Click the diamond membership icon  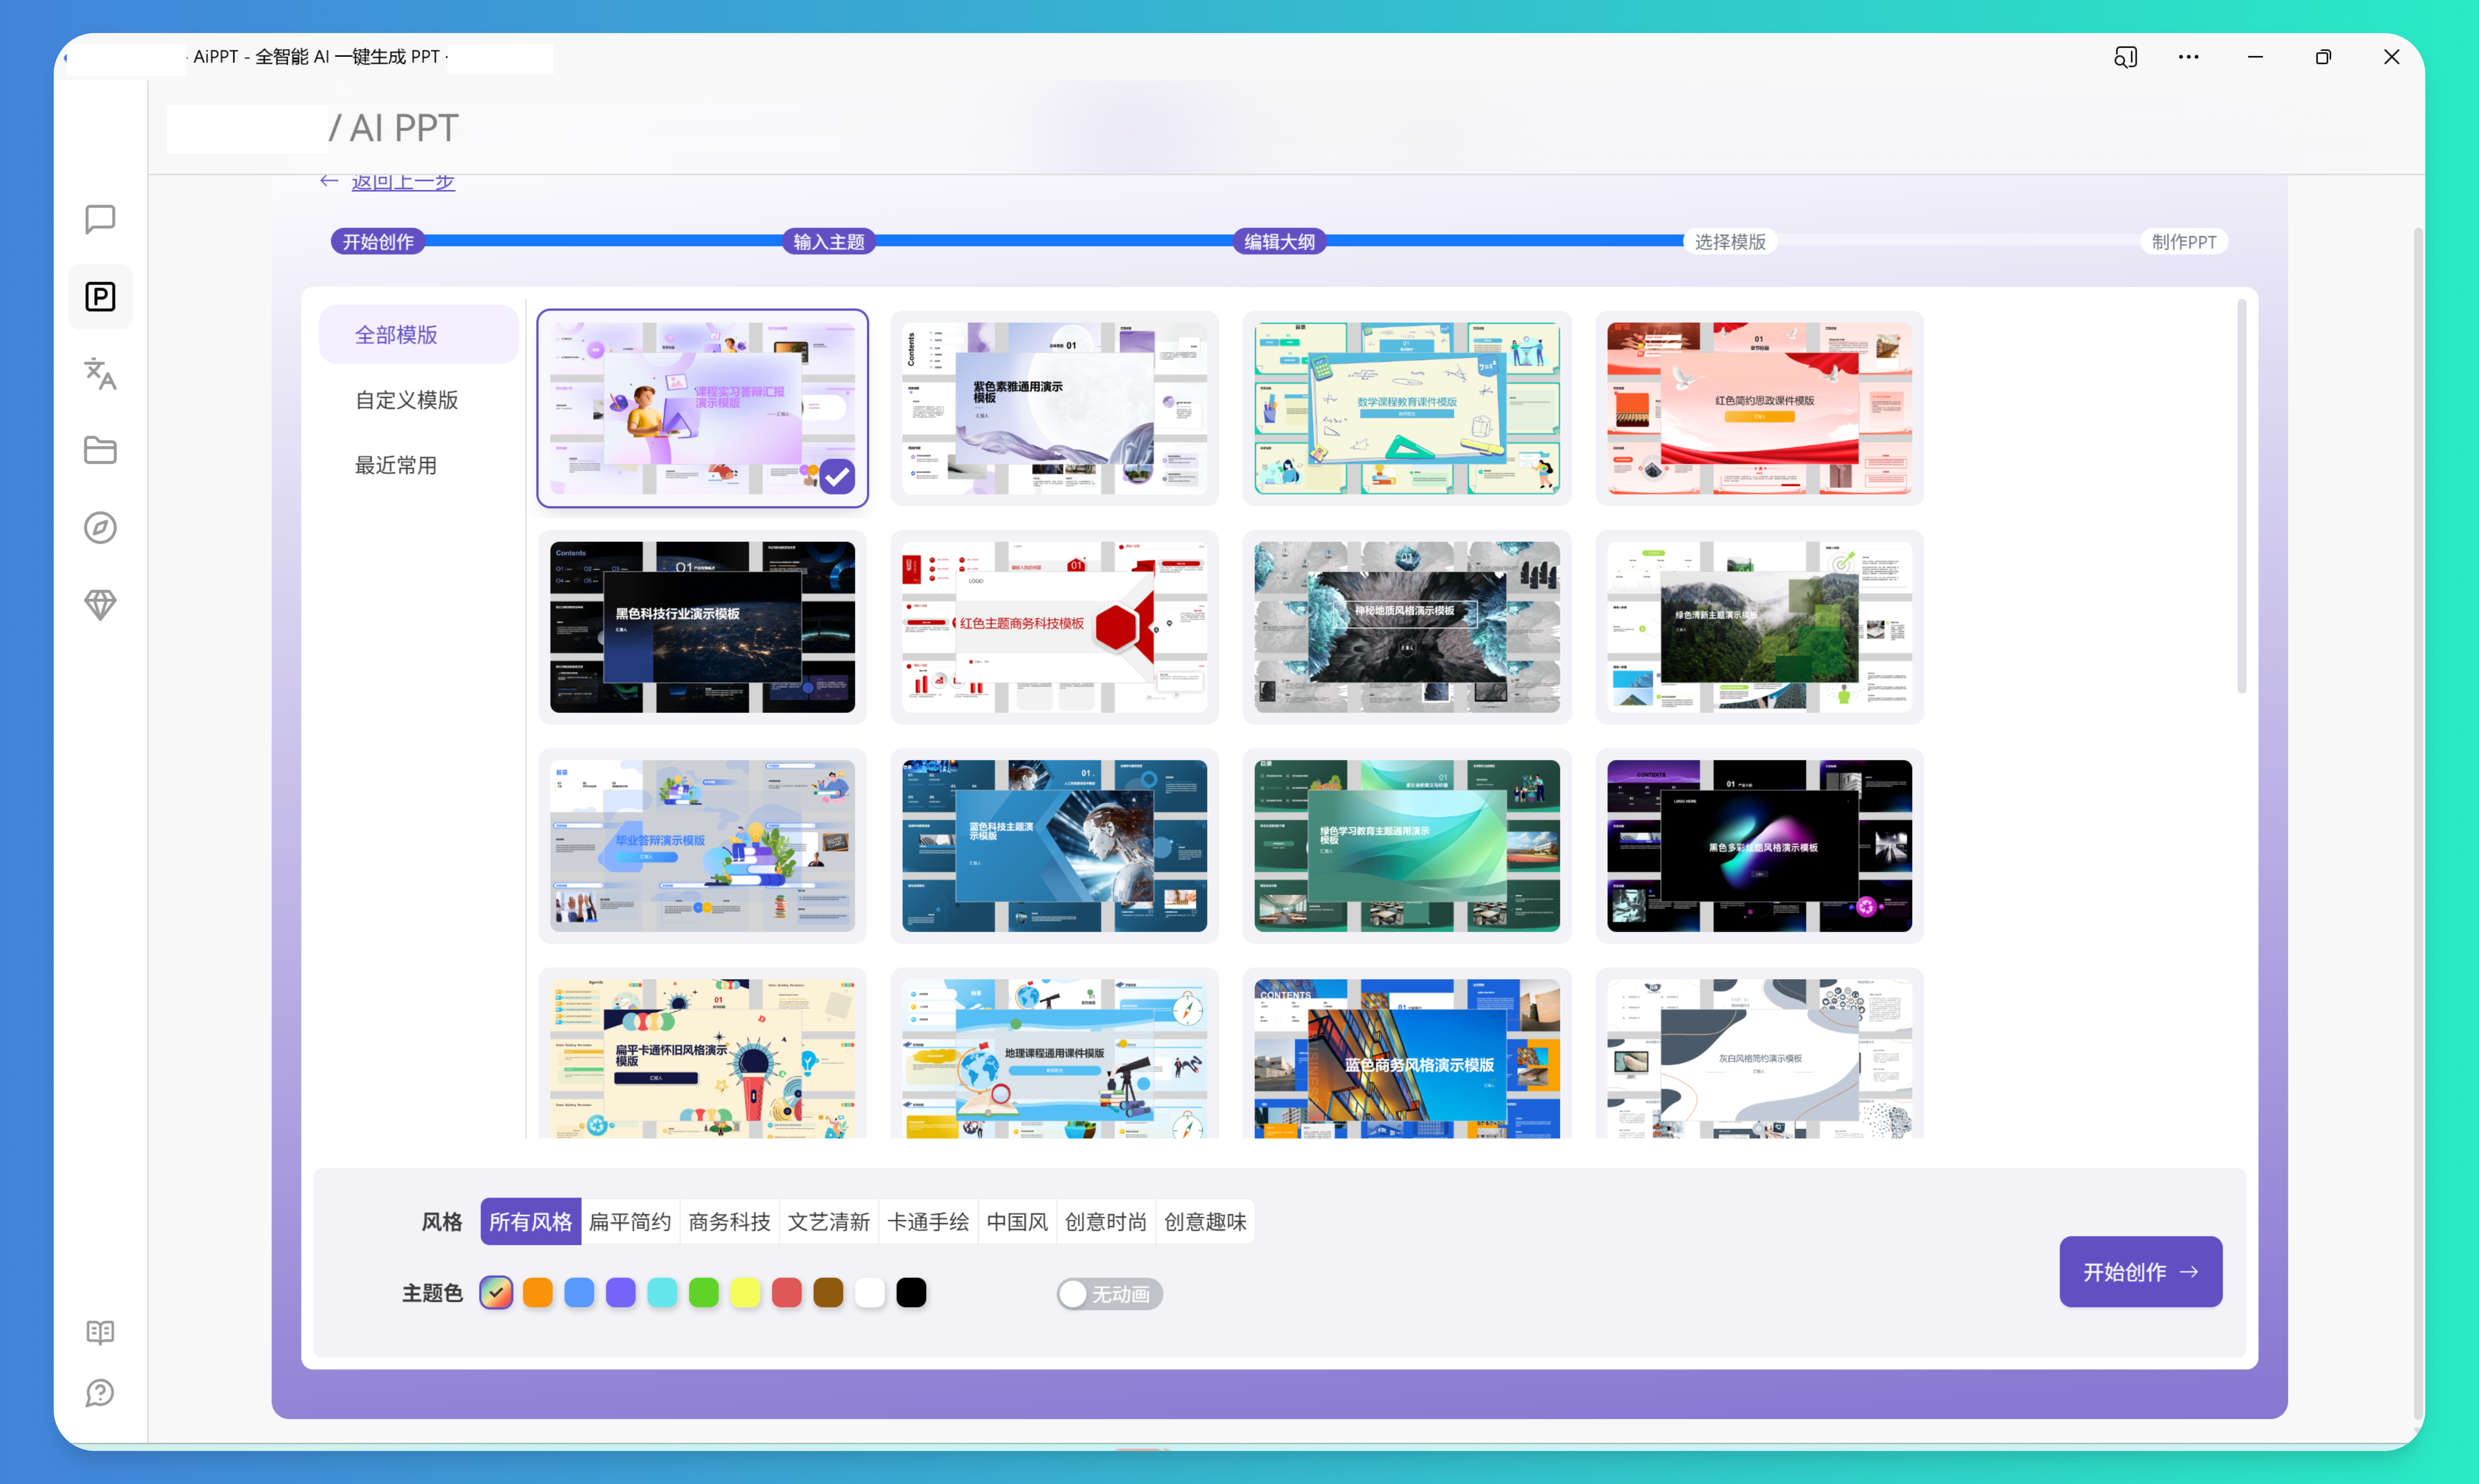100,605
